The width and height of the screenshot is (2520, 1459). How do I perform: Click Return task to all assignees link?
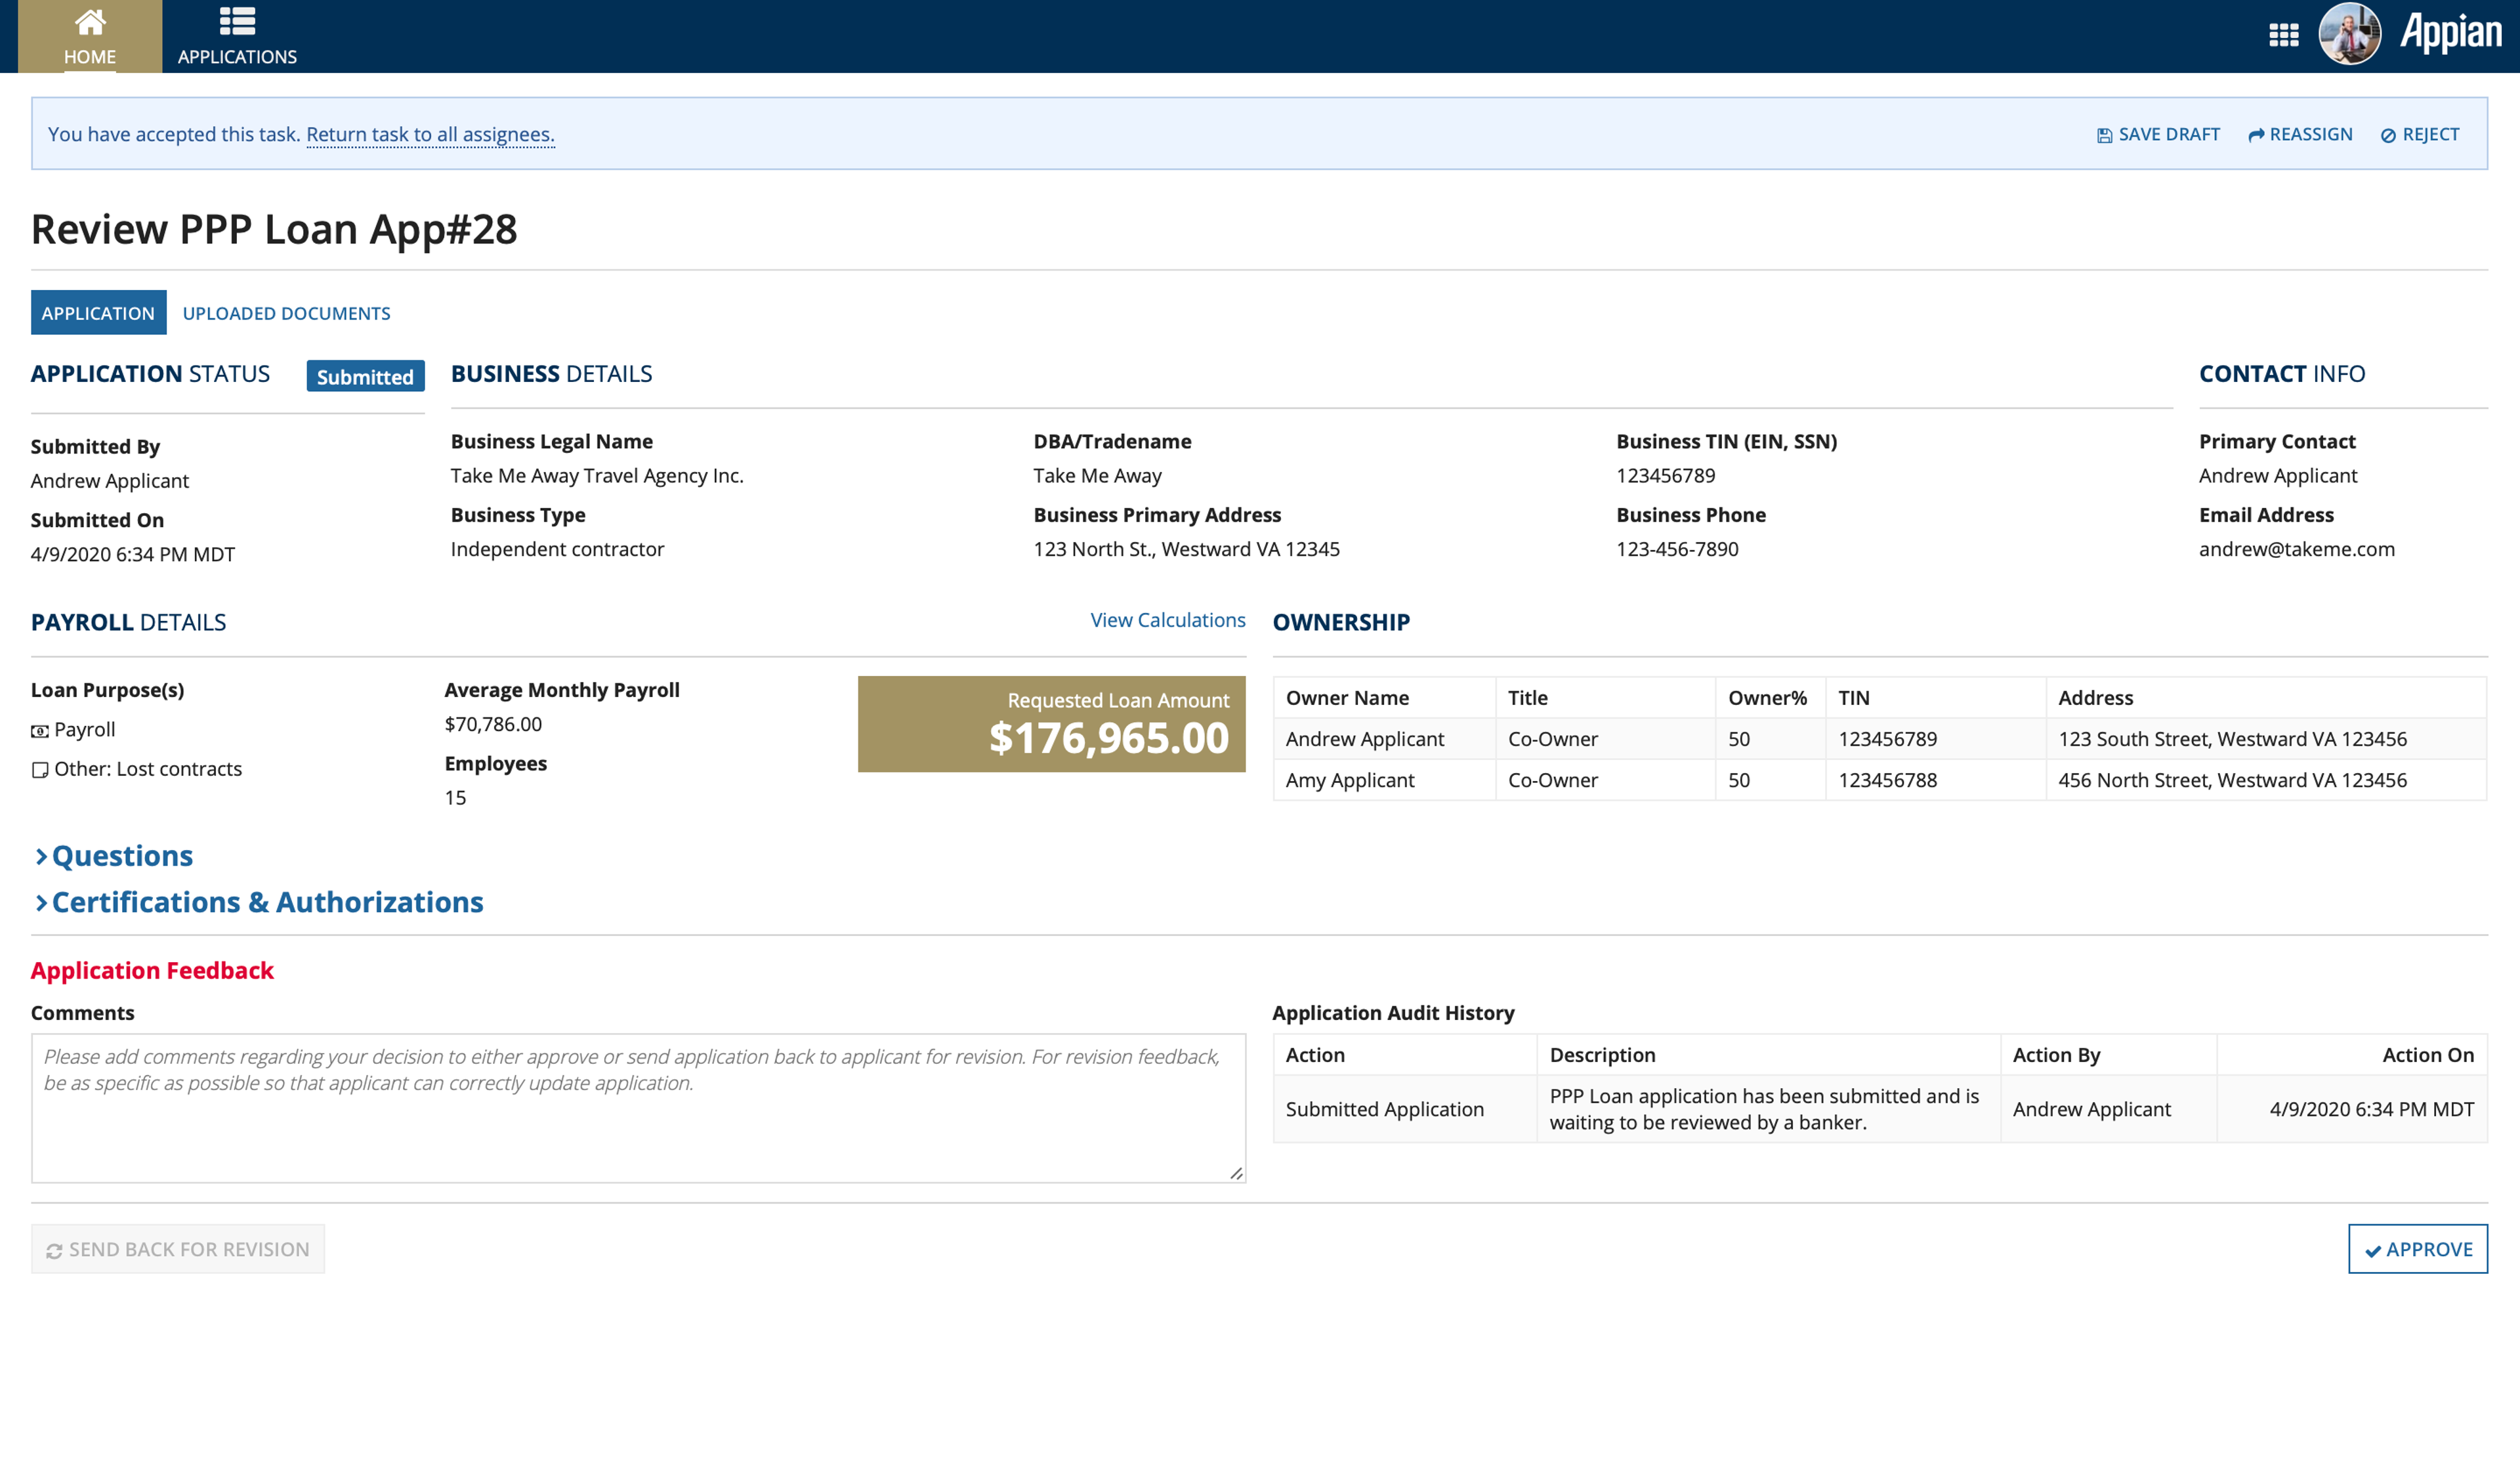(430, 134)
